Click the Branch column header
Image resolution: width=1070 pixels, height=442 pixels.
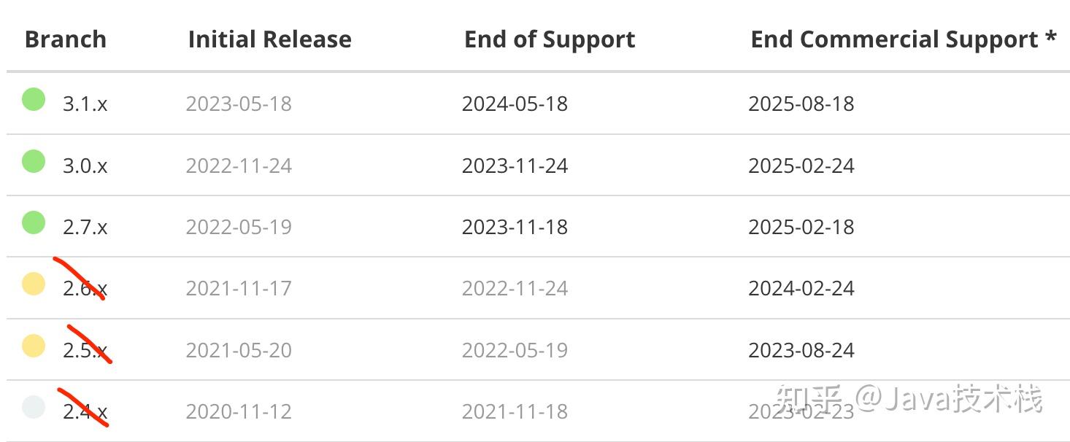[66, 39]
